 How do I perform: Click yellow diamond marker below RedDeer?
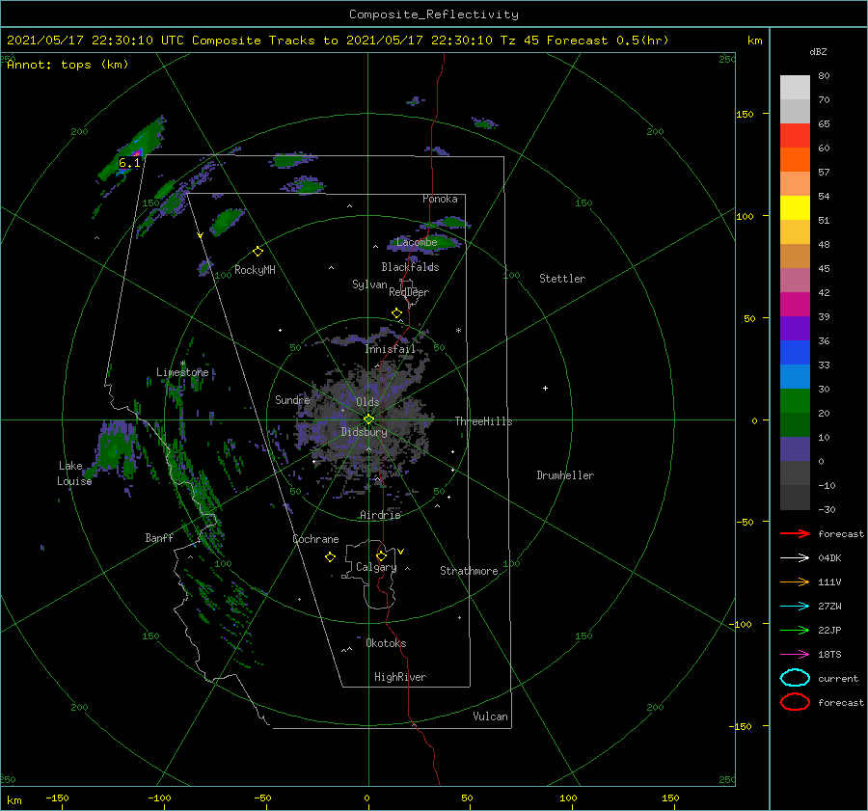tap(396, 313)
